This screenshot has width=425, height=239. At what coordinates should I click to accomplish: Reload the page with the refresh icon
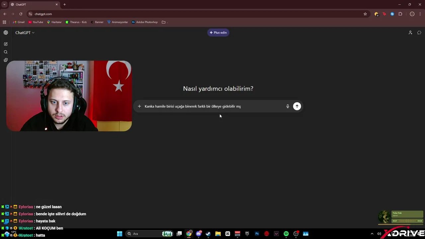point(21,14)
